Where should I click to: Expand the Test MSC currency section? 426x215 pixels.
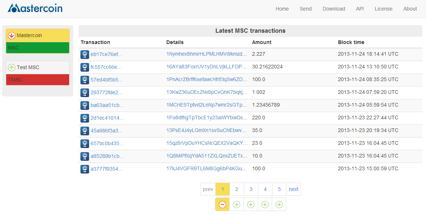tap(37, 67)
